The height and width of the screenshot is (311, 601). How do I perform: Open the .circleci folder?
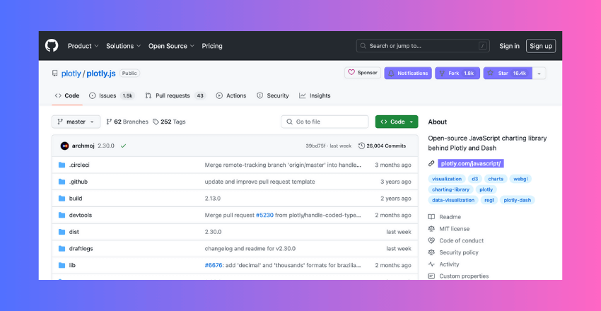click(79, 165)
